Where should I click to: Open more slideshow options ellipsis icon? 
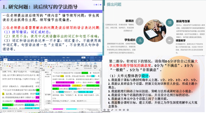(128, 110)
